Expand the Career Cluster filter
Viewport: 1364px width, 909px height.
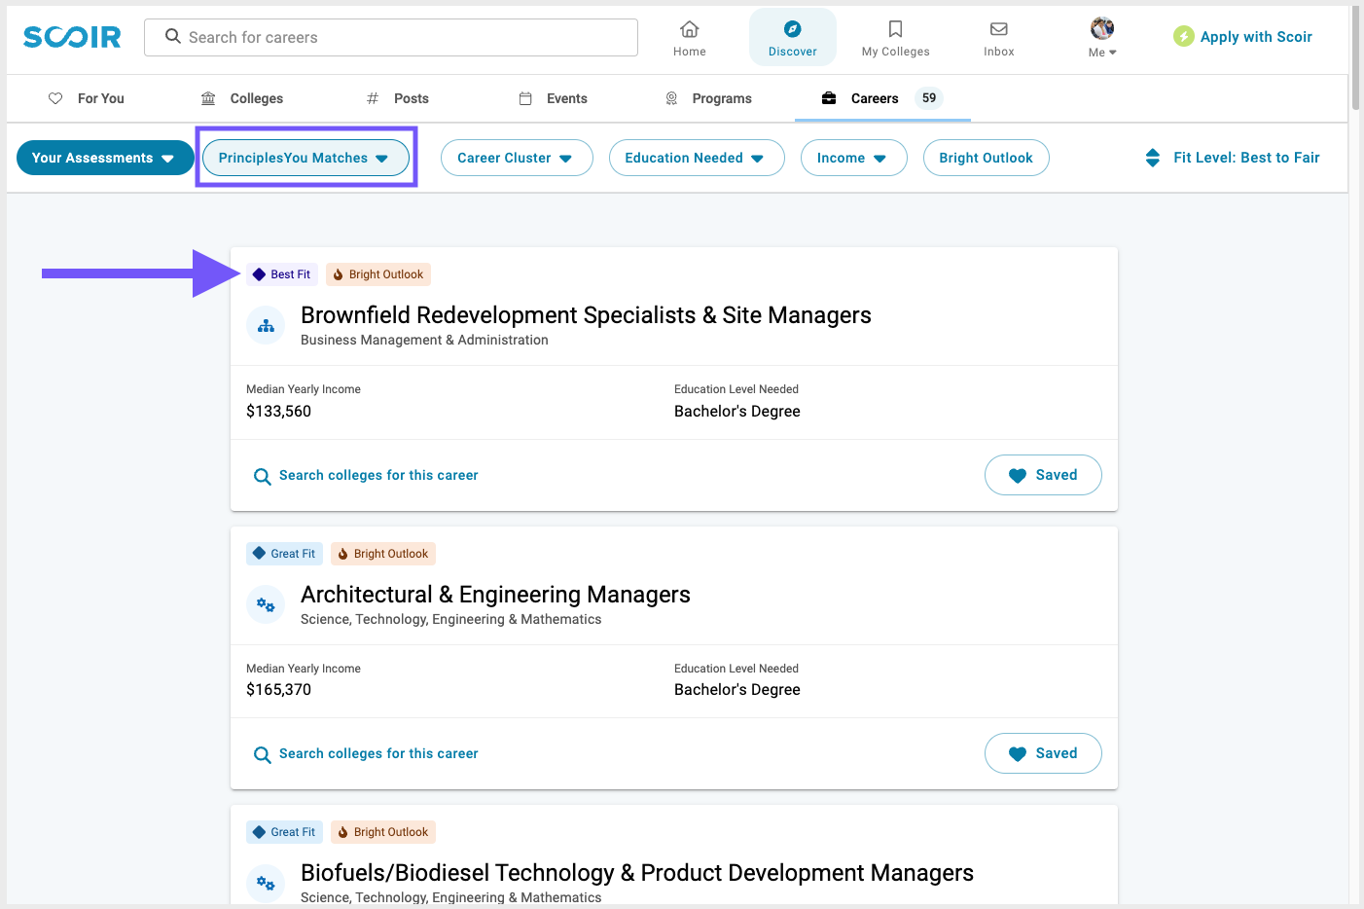(x=517, y=157)
